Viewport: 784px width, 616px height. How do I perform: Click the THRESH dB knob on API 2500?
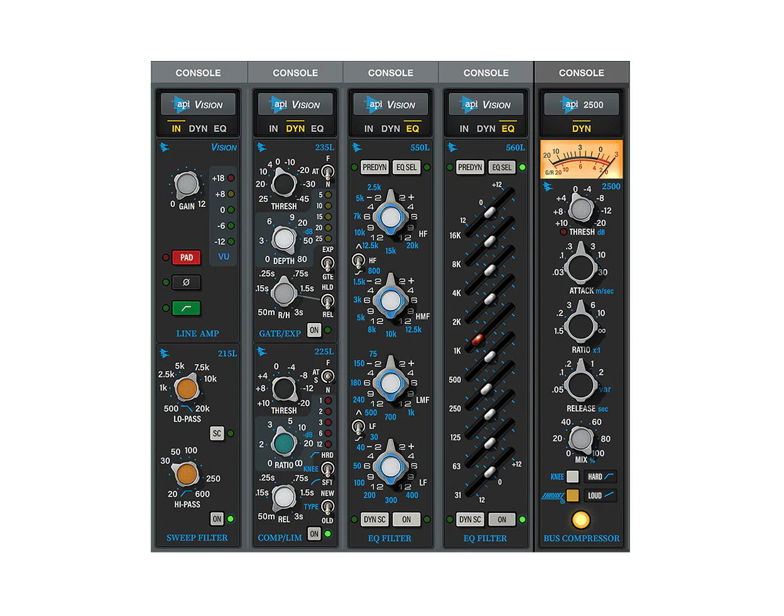[580, 209]
